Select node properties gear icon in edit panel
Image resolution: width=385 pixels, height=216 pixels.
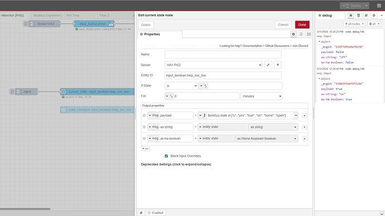click(293, 34)
